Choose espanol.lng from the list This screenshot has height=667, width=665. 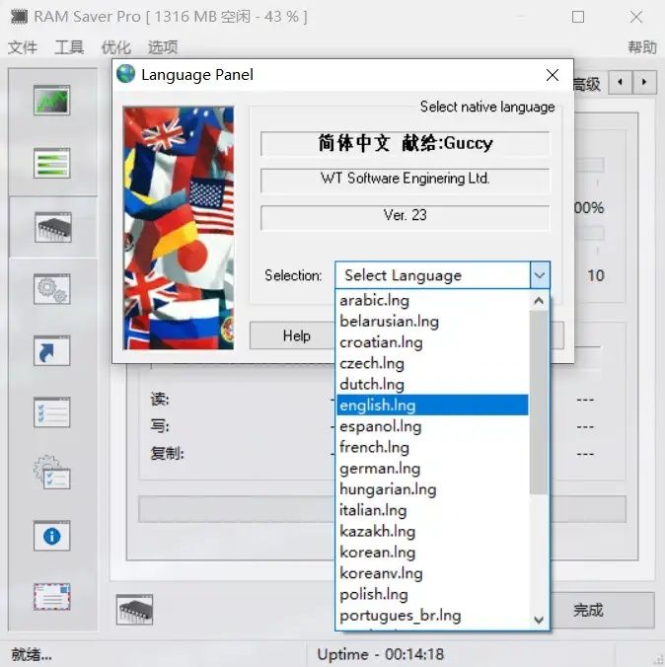433,426
